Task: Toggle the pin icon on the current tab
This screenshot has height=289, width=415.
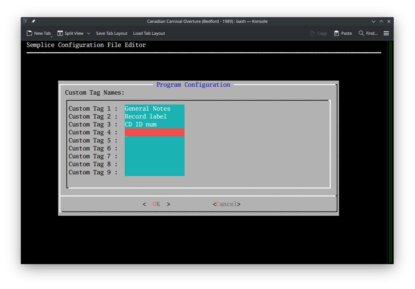Action: tap(33, 21)
